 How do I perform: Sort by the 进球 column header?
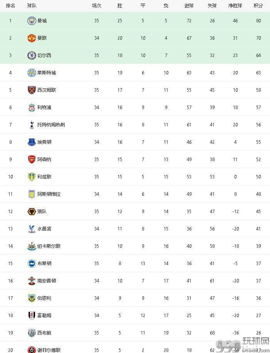[189, 6]
